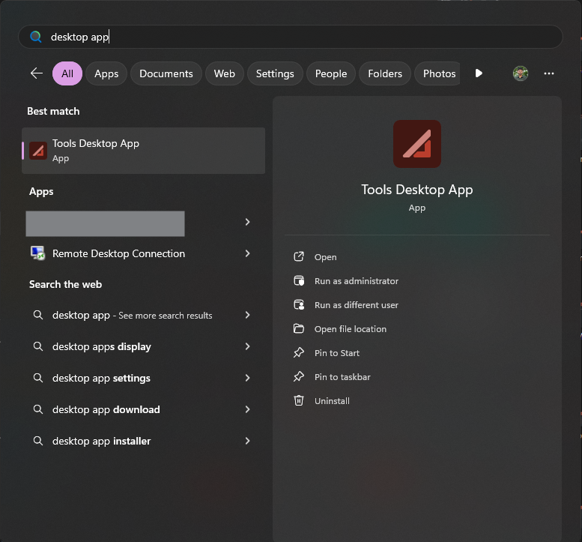Switch to the Documents filter tab
The width and height of the screenshot is (582, 542).
click(x=166, y=73)
